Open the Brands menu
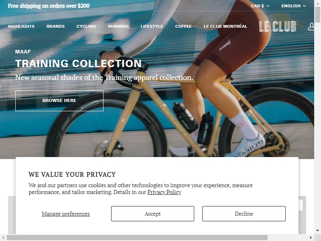This screenshot has height=241, width=321. [x=55, y=26]
